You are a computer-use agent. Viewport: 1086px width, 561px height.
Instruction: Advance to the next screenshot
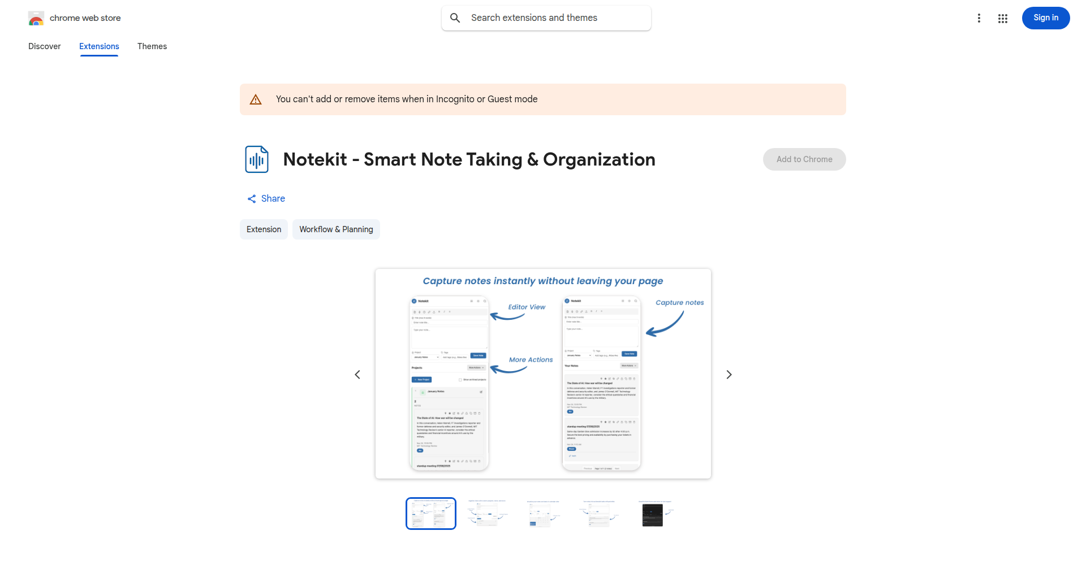pos(729,375)
